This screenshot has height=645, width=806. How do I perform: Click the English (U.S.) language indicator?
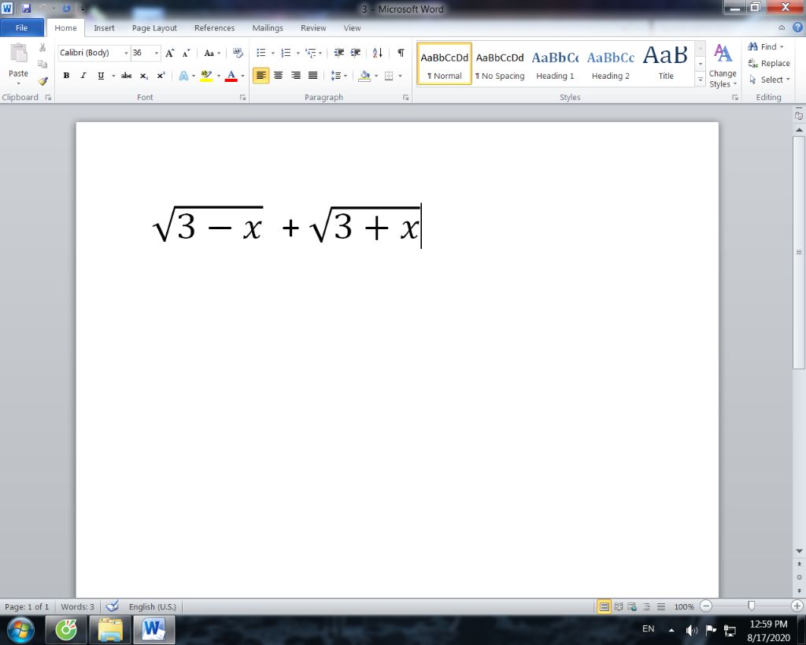(x=152, y=606)
